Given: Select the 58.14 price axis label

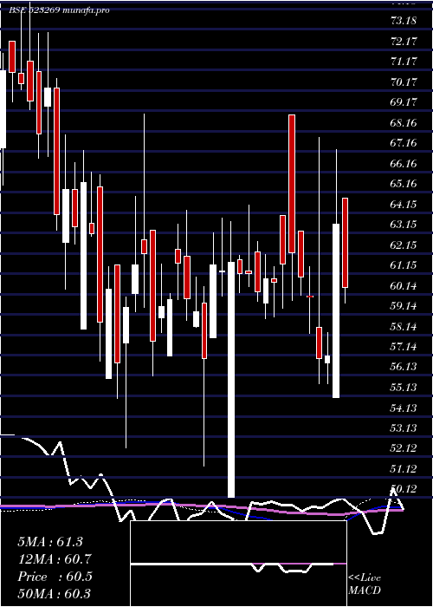Looking at the screenshot, I should pyautogui.click(x=404, y=326).
